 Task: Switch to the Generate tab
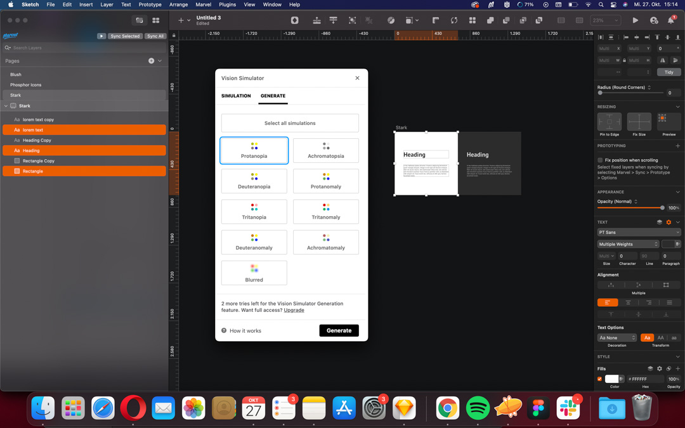[x=273, y=96]
